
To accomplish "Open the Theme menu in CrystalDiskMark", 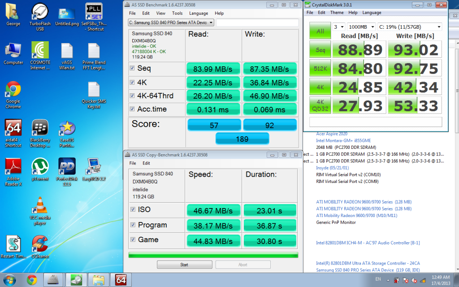I will pos(337,13).
